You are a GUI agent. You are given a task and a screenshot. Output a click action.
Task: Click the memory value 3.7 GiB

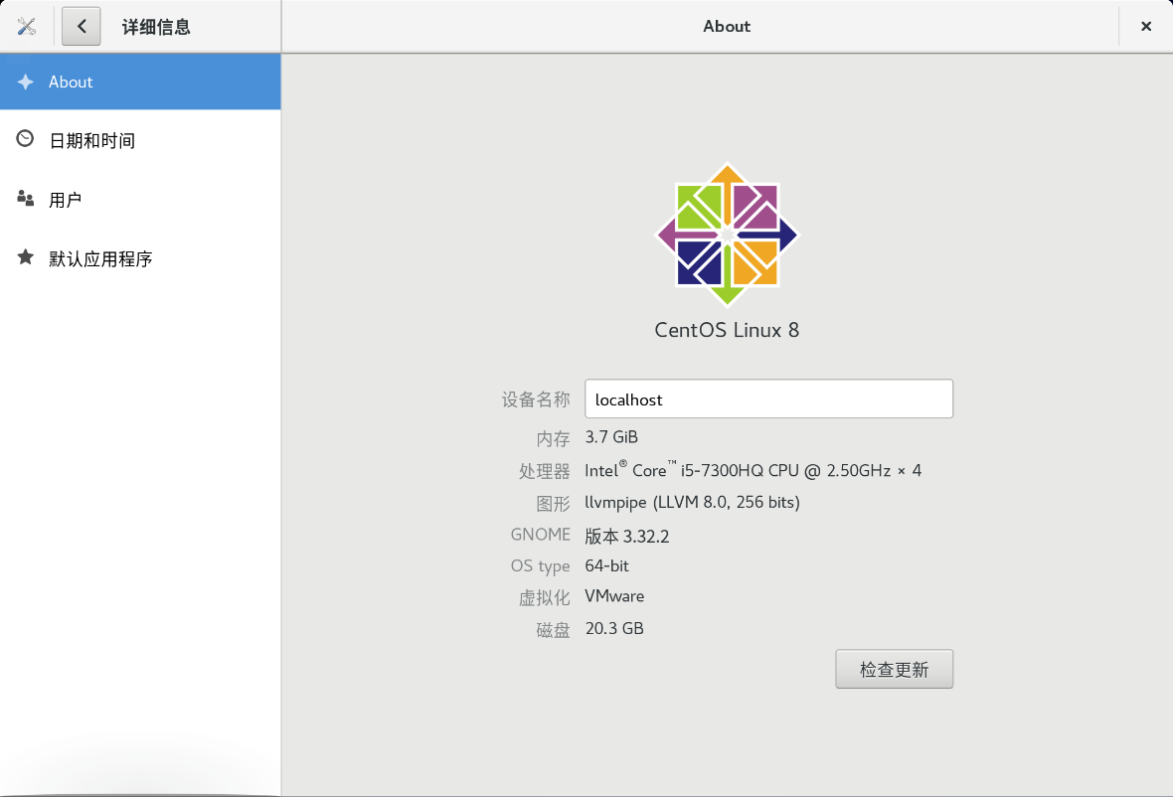click(x=611, y=437)
